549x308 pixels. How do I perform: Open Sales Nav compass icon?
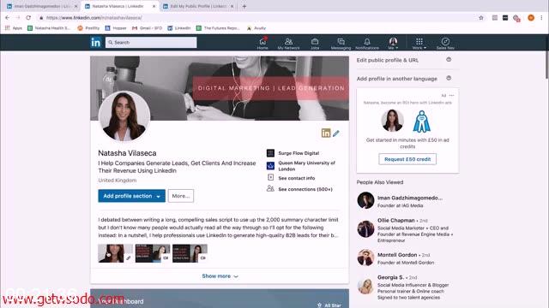(445, 44)
